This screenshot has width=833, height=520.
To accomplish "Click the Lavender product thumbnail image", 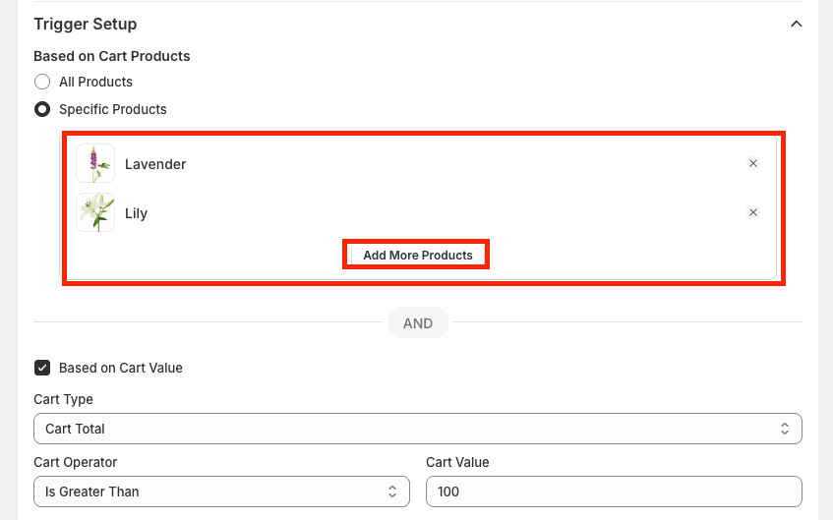I will tap(95, 164).
